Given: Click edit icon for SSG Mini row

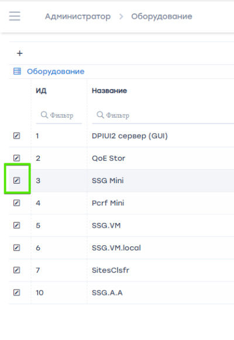Looking at the screenshot, I should [17, 180].
